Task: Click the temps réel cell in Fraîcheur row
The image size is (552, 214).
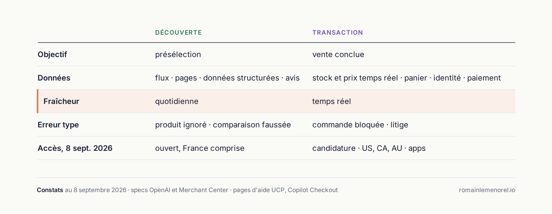Action: click(x=331, y=101)
